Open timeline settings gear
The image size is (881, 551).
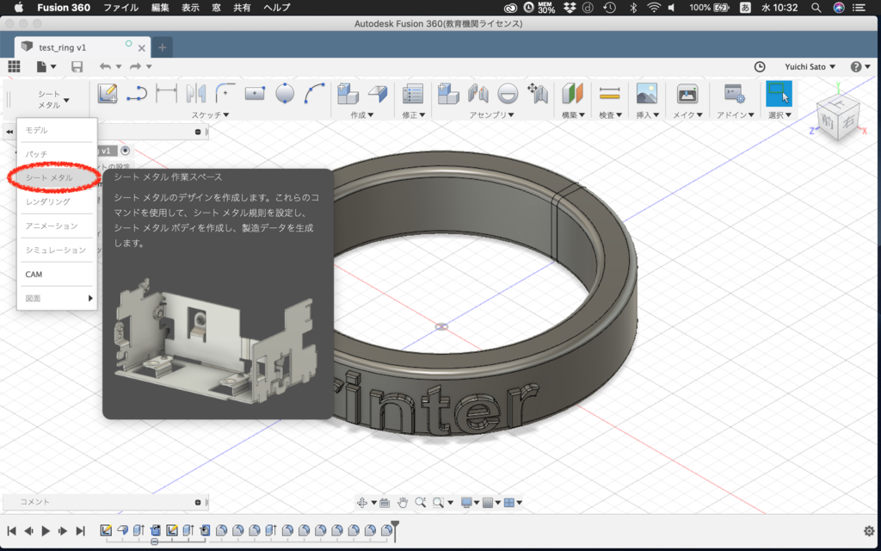[869, 530]
